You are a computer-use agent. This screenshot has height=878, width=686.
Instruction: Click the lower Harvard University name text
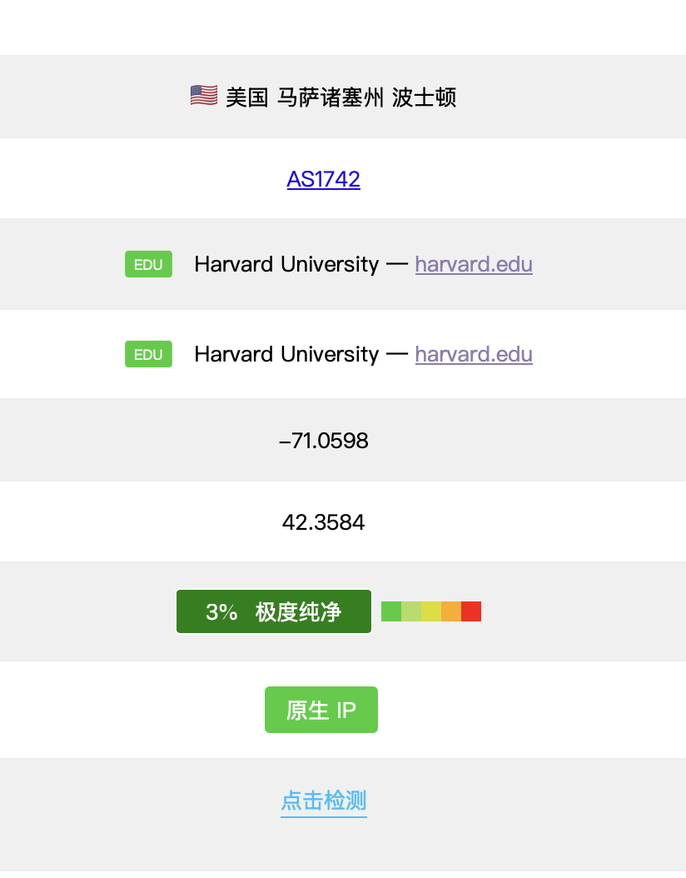pyautogui.click(x=286, y=354)
